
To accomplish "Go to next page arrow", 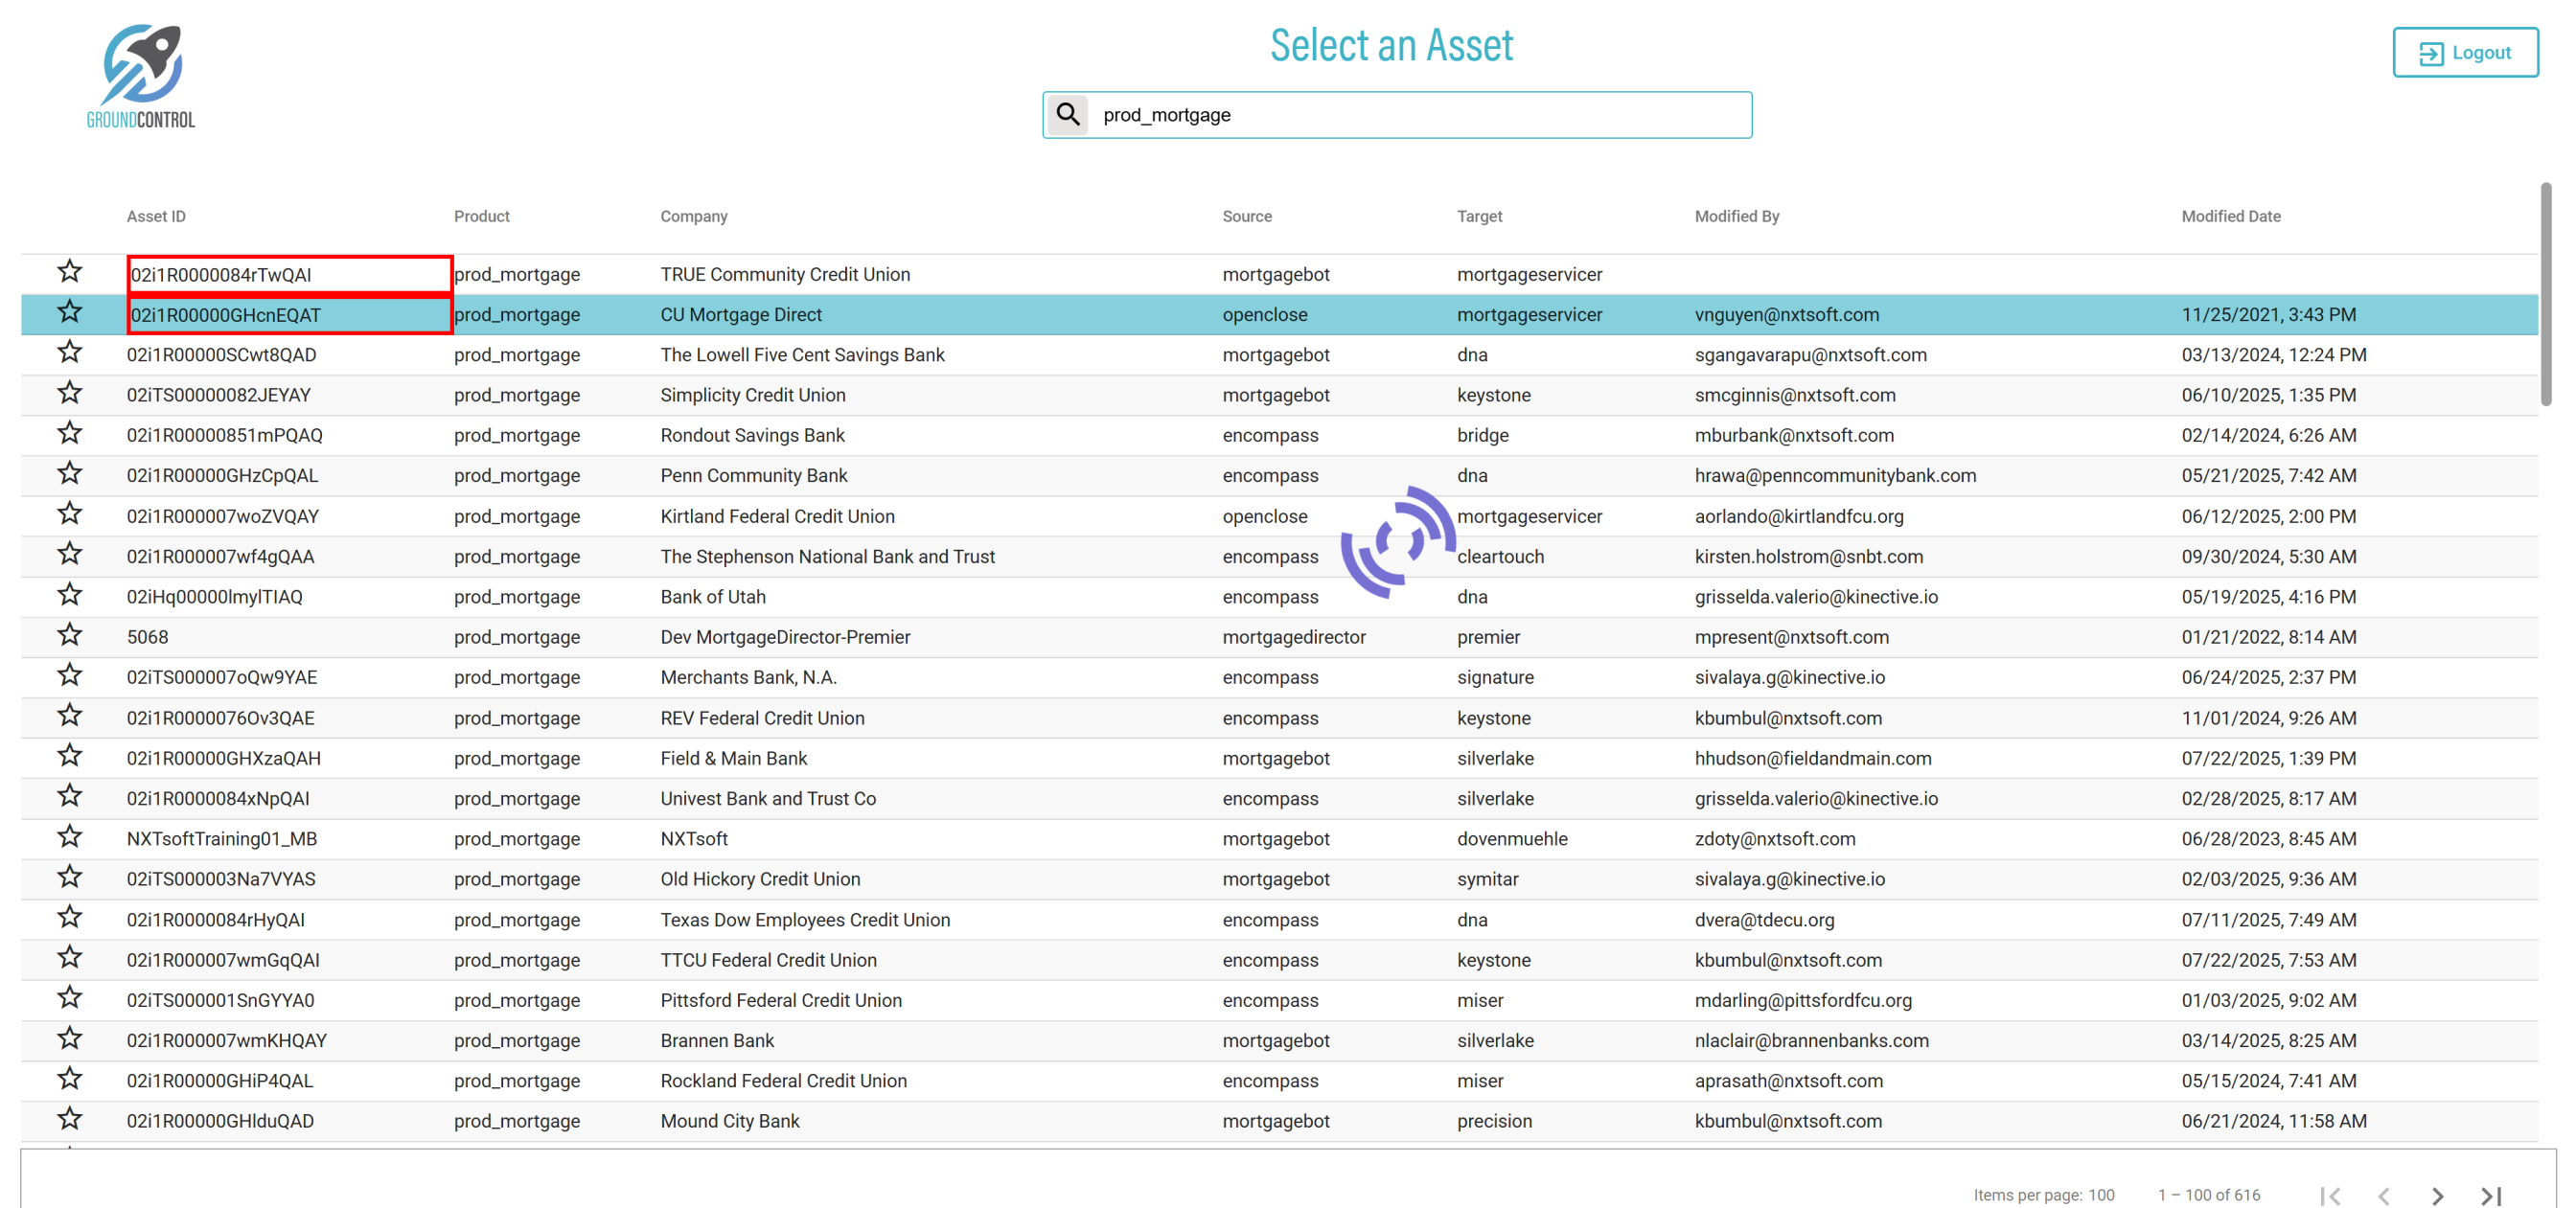I will 2437,1195.
